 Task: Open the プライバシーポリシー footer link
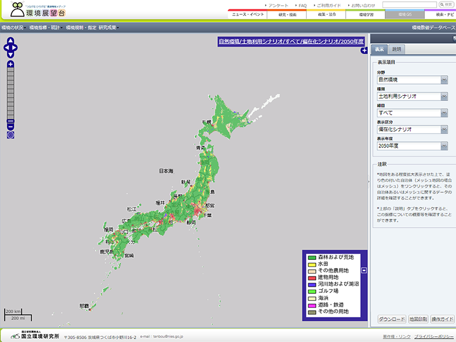435,336
